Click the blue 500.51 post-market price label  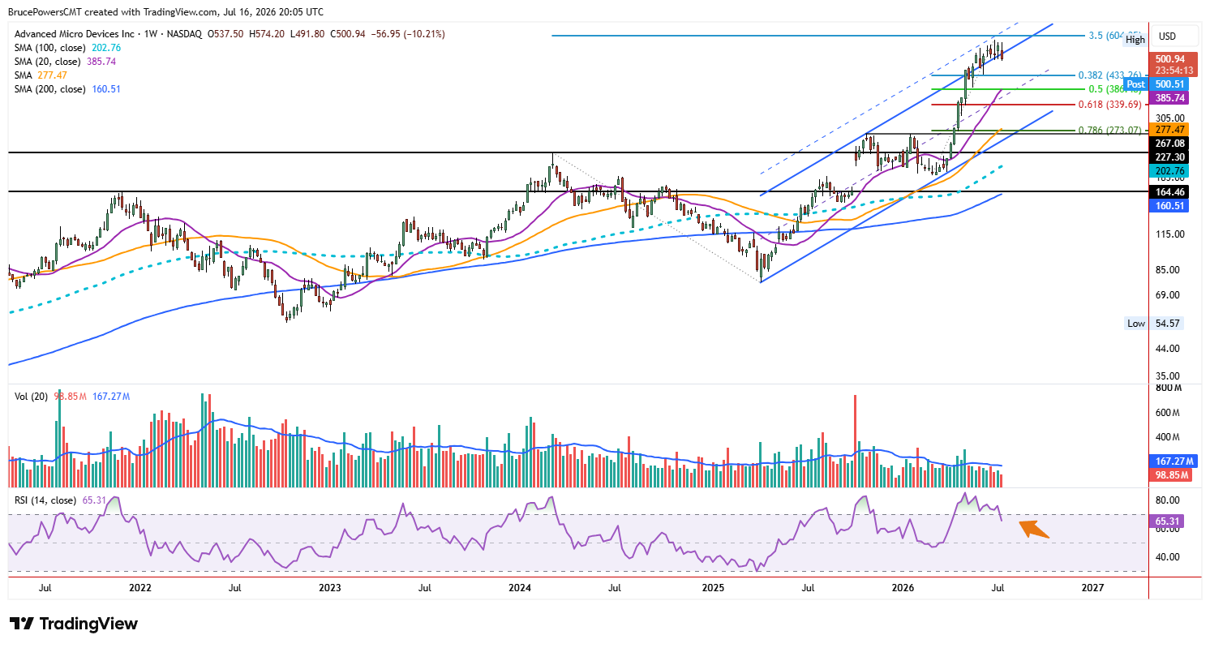point(1170,84)
